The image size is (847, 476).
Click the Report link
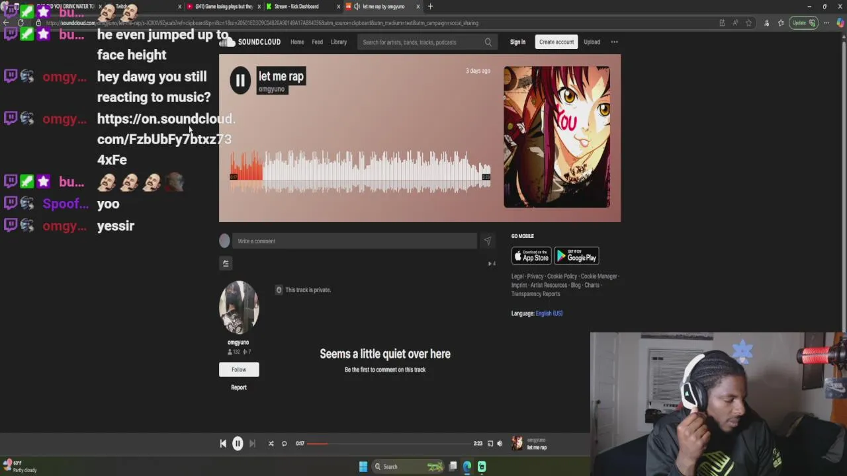[239, 387]
